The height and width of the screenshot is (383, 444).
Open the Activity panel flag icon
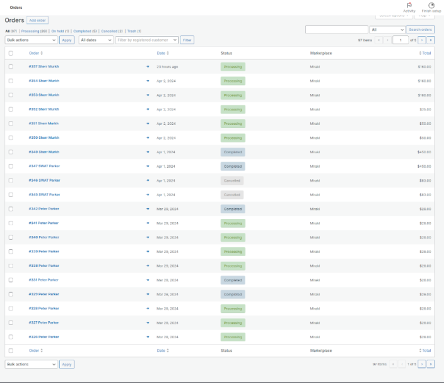(409, 5)
